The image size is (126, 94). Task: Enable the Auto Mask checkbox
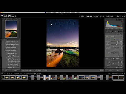click(110, 64)
